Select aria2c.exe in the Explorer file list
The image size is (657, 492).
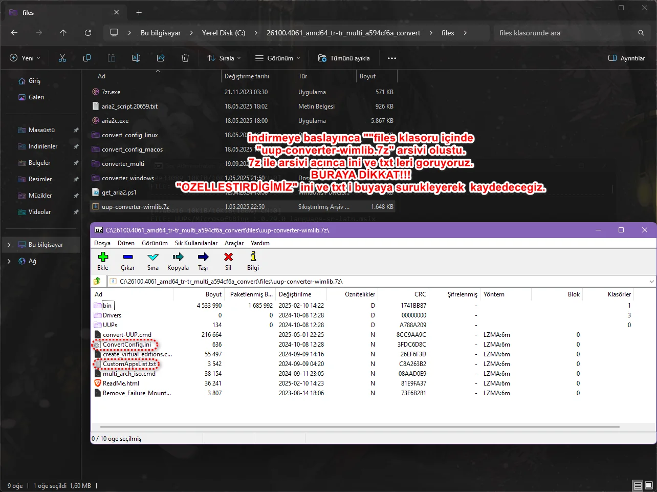click(115, 121)
